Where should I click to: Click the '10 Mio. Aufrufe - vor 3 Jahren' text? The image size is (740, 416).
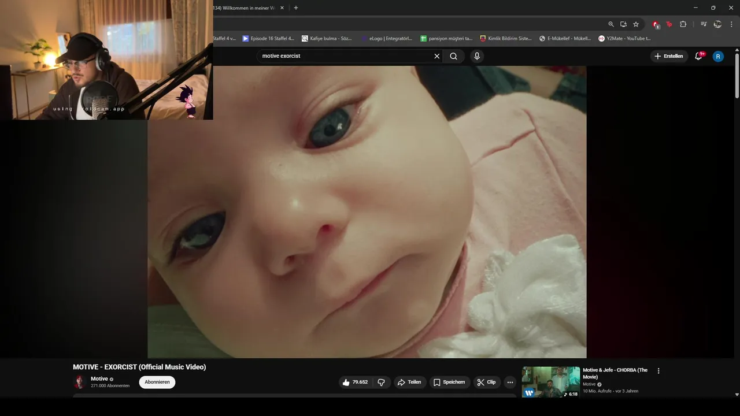(610, 391)
